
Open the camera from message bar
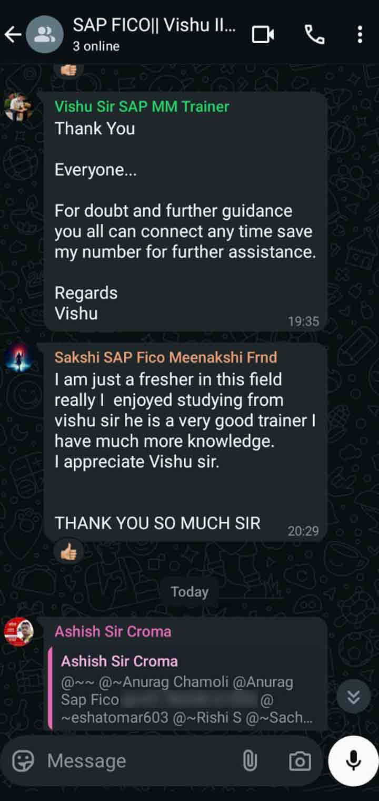[300, 761]
